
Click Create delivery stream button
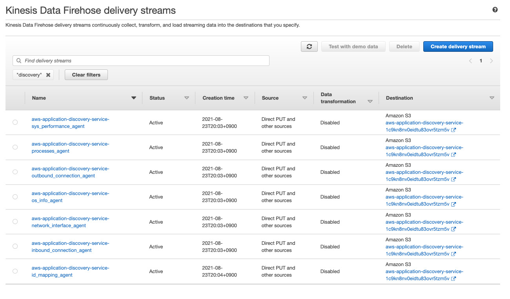(458, 46)
